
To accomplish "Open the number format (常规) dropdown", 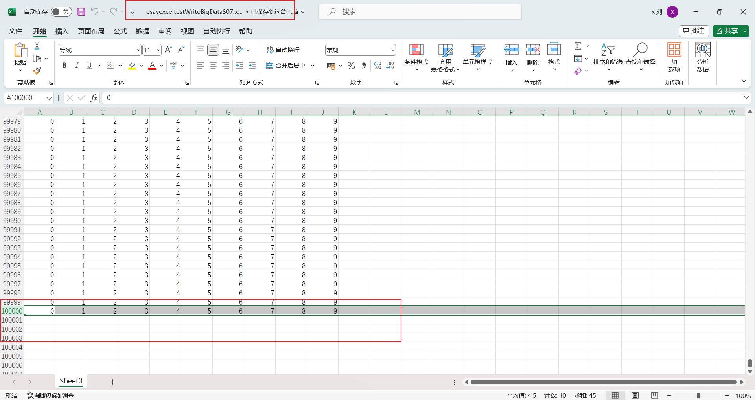I will (x=392, y=50).
